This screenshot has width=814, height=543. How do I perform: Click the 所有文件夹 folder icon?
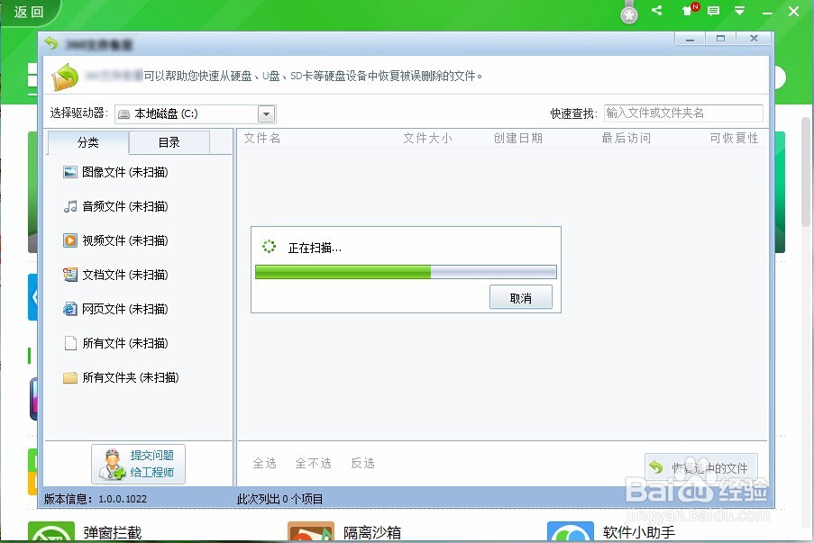pyautogui.click(x=71, y=377)
